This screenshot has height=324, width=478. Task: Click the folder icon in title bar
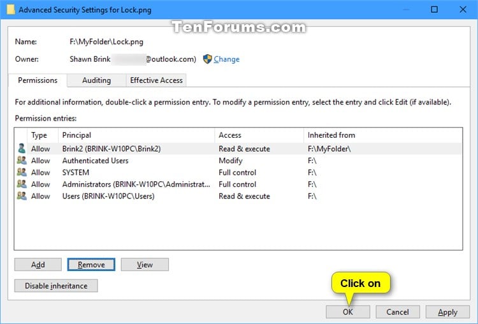11,10
